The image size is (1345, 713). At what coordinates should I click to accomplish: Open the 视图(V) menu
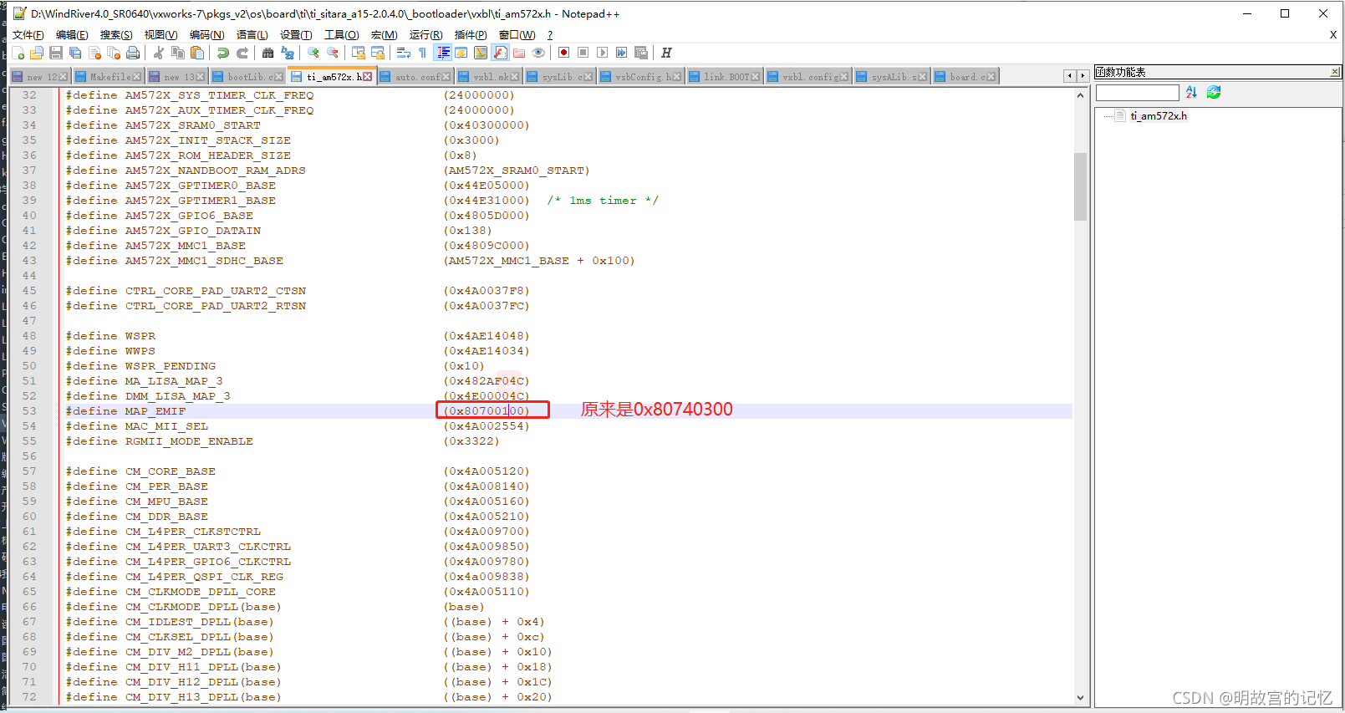(x=160, y=34)
